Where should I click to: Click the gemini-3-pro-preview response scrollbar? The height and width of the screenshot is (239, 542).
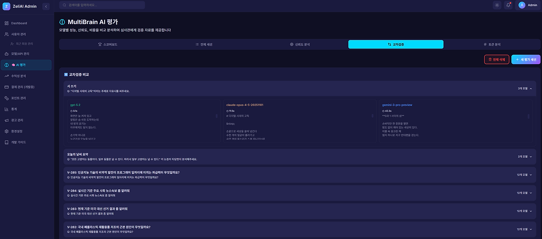point(528,116)
